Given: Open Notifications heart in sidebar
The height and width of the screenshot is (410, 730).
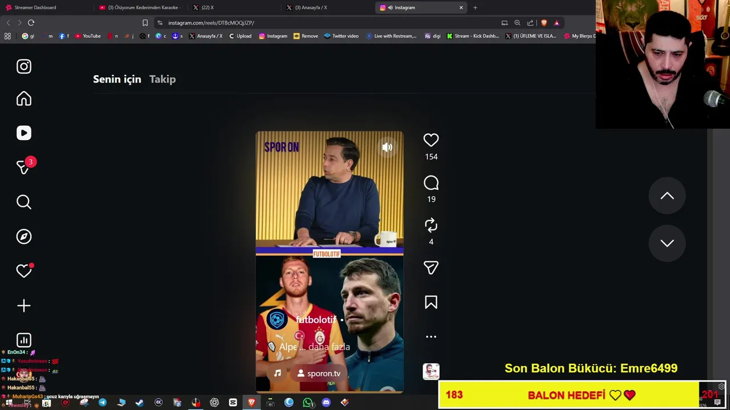Looking at the screenshot, I should [24, 271].
